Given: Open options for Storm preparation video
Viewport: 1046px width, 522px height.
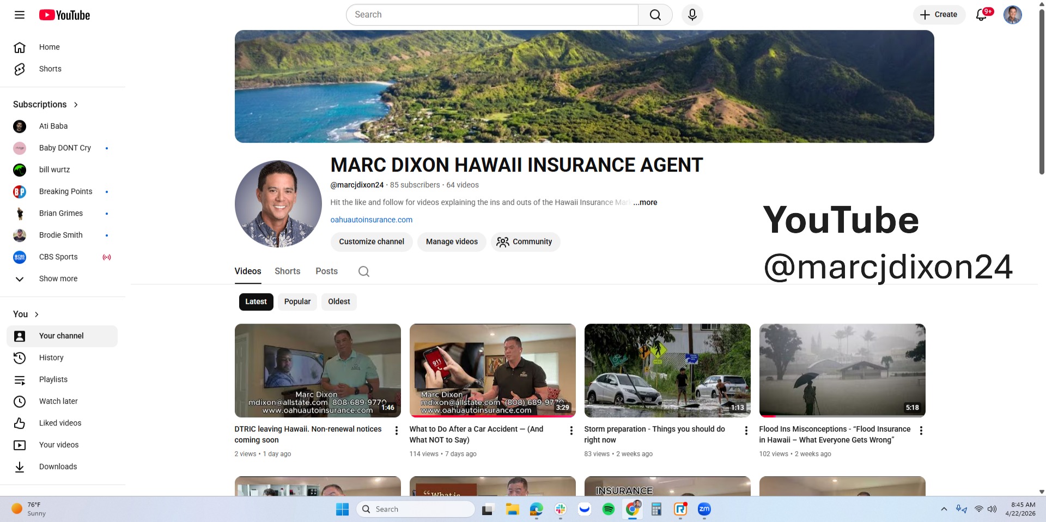Looking at the screenshot, I should coord(746,430).
